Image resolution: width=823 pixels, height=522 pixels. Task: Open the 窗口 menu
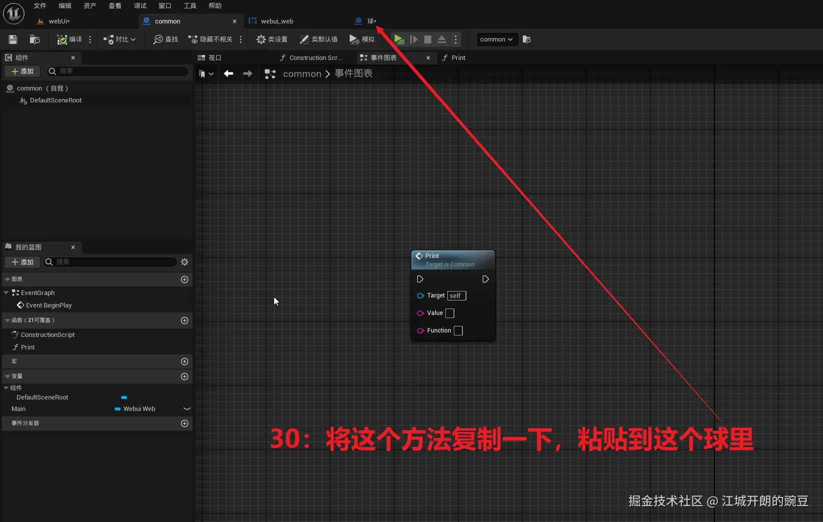point(165,6)
